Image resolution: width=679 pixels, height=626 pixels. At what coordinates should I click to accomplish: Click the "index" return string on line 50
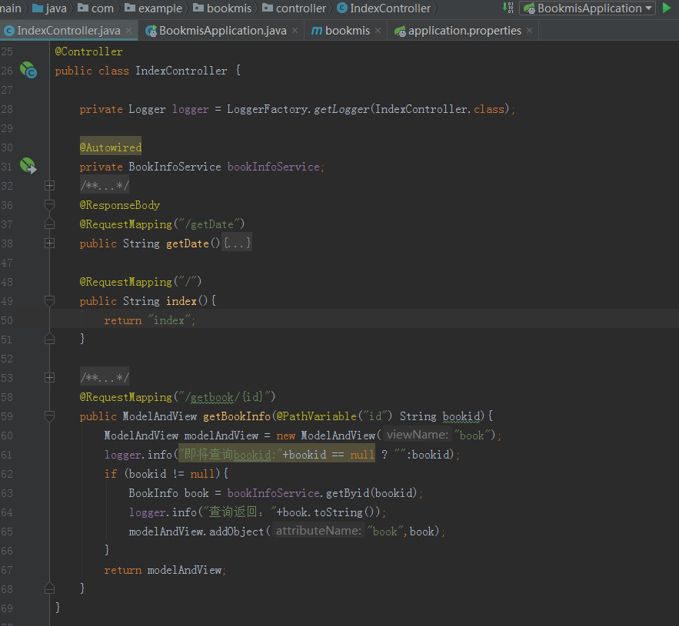[169, 320]
